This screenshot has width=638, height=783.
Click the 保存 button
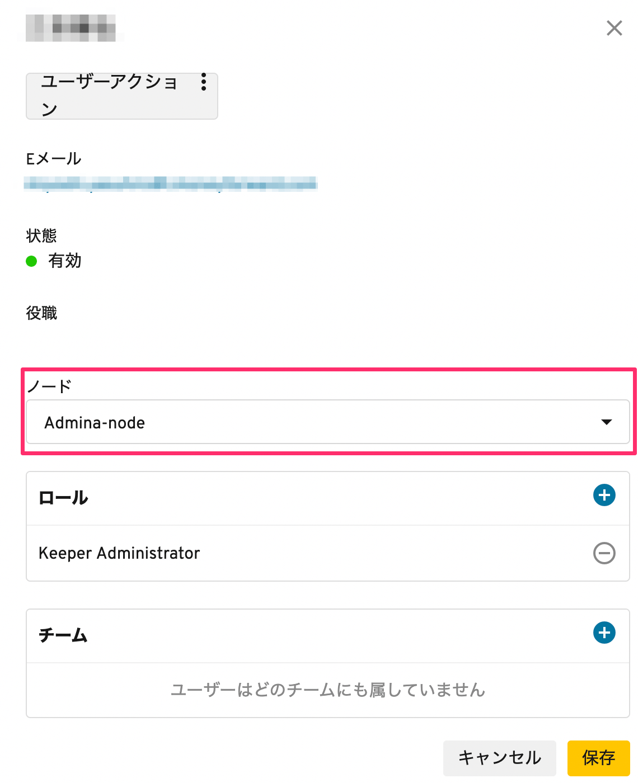(x=599, y=758)
